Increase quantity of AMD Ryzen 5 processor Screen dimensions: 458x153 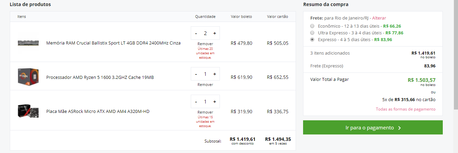[x=214, y=74]
